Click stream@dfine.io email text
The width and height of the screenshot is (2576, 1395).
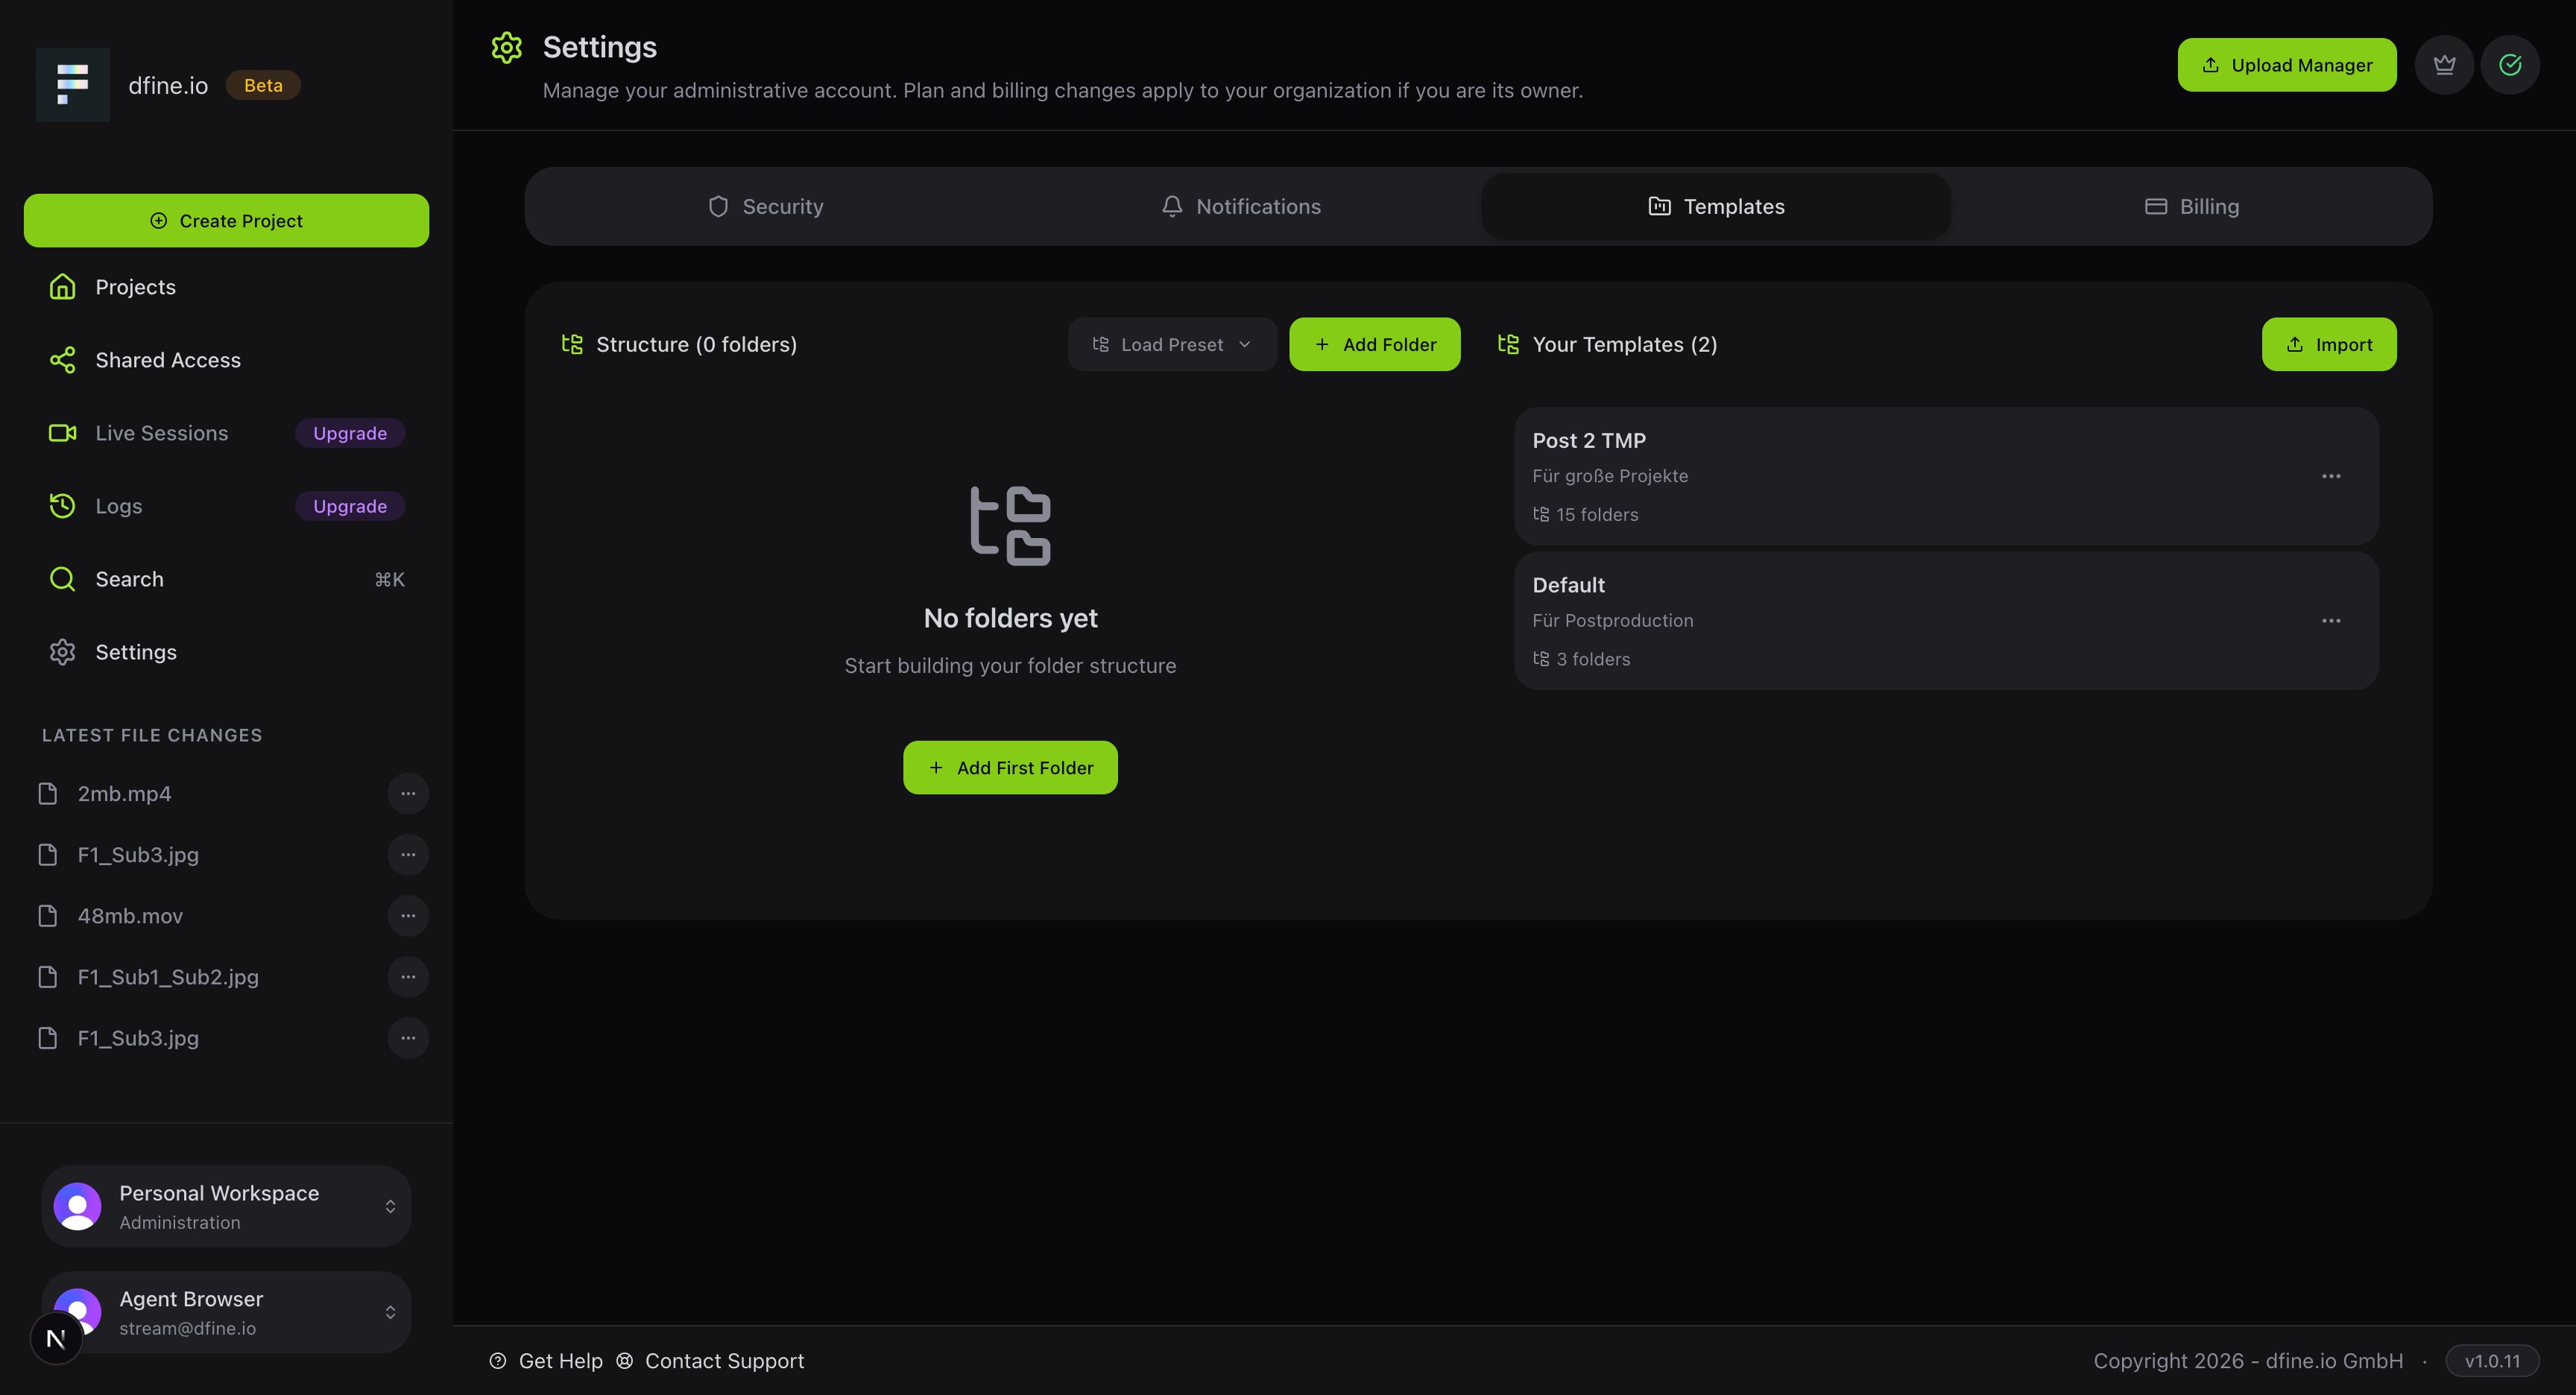coord(188,1328)
